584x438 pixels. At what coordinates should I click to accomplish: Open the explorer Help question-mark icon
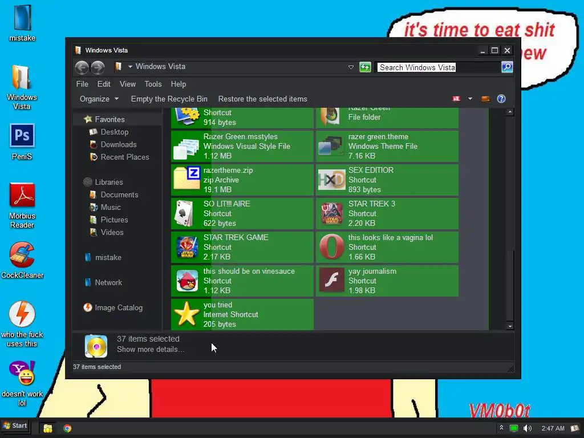501,99
